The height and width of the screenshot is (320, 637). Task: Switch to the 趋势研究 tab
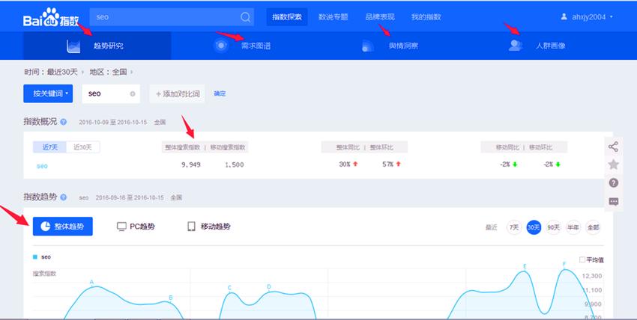[x=97, y=46]
